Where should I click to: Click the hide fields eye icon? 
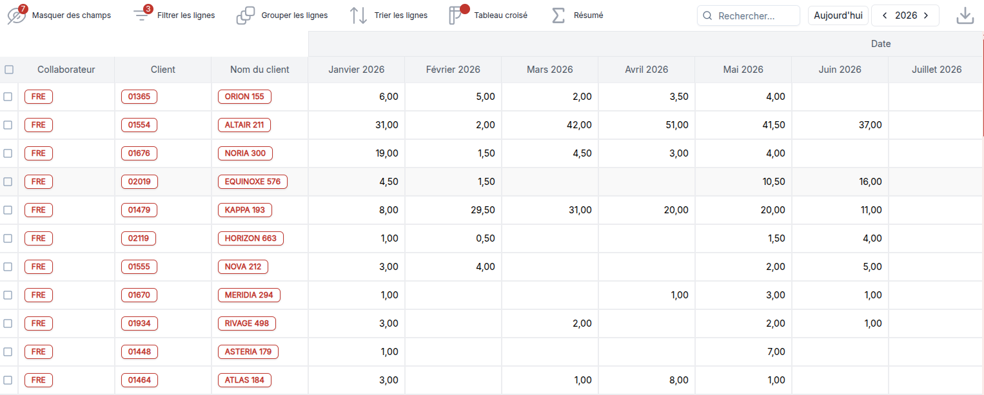tap(16, 16)
